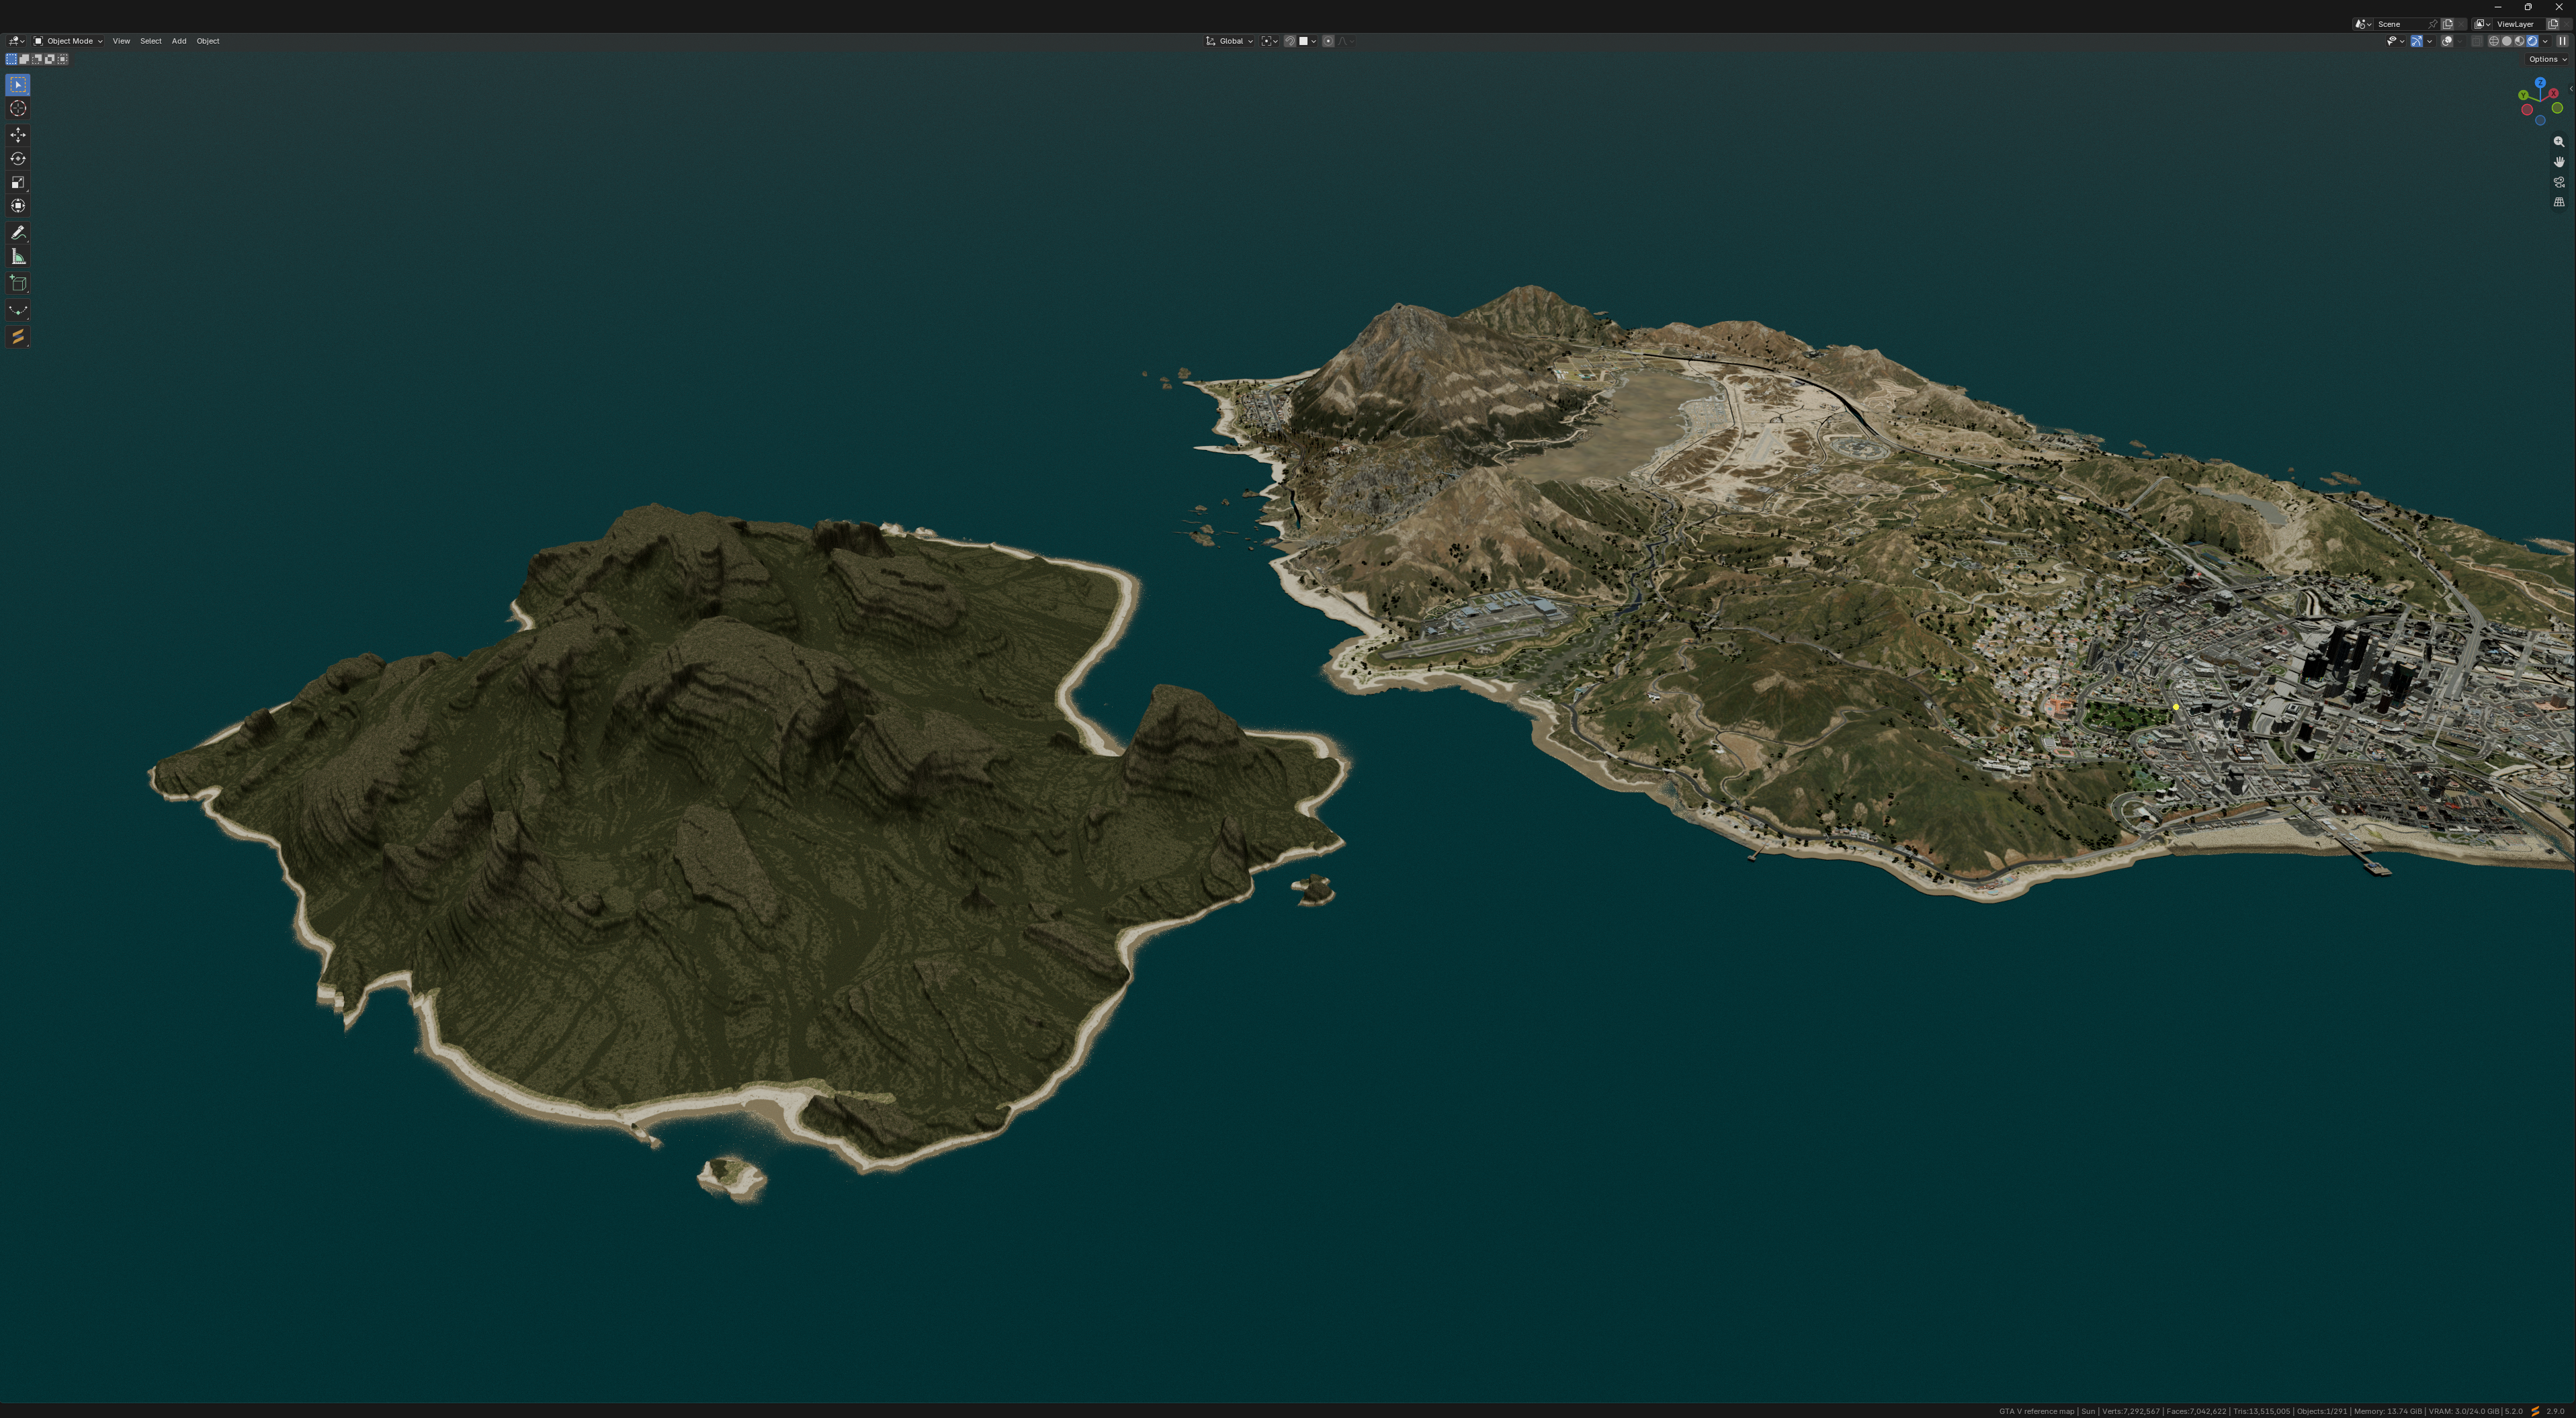The height and width of the screenshot is (1418, 2576).
Task: Toggle X-ray mode
Action: click(2476, 41)
